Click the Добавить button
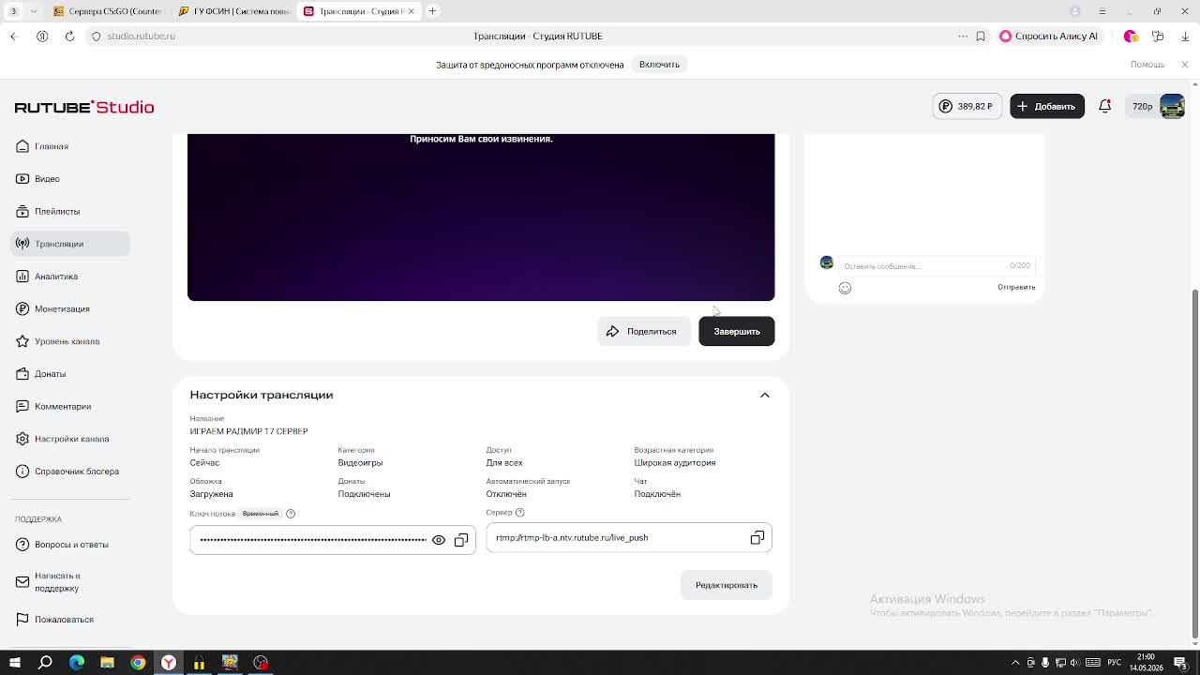The image size is (1200, 675). pos(1046,106)
